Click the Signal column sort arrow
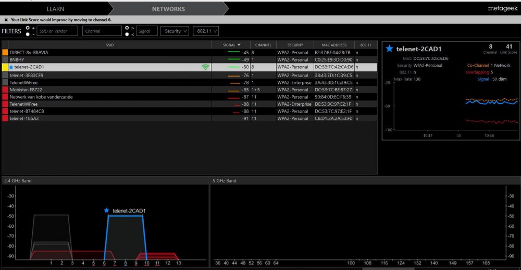Screen dimensions: 521x270 239,45
